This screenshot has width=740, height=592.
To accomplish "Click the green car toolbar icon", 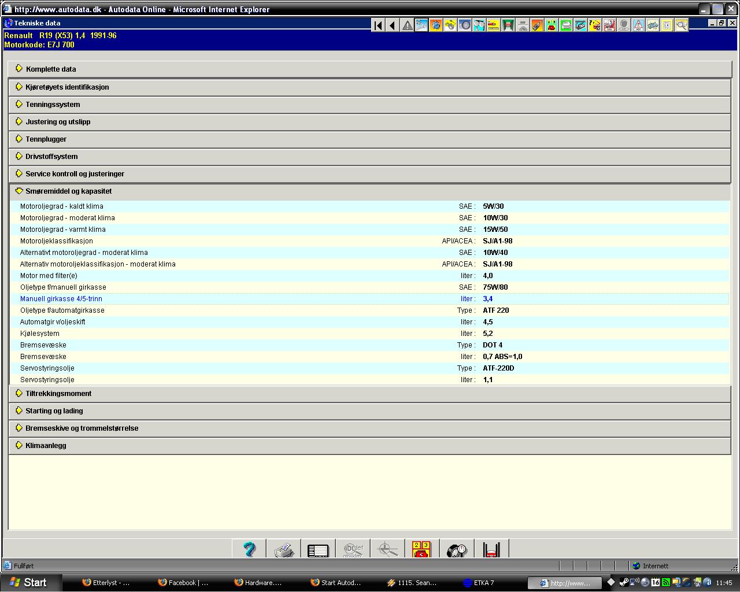I will (x=566, y=25).
